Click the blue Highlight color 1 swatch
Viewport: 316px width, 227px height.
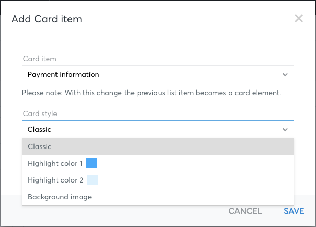pos(92,163)
